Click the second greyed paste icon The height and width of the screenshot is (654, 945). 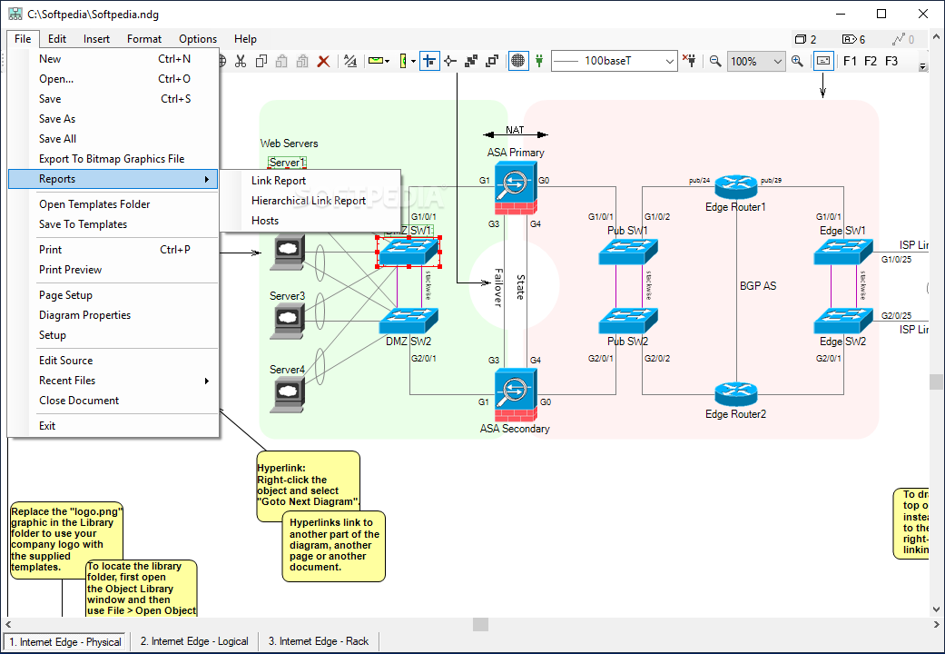pyautogui.click(x=302, y=61)
